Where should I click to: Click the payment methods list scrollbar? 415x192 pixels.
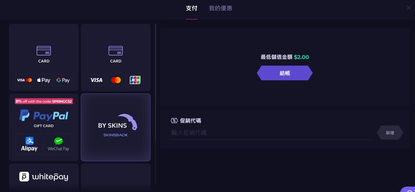pyautogui.click(x=156, y=82)
